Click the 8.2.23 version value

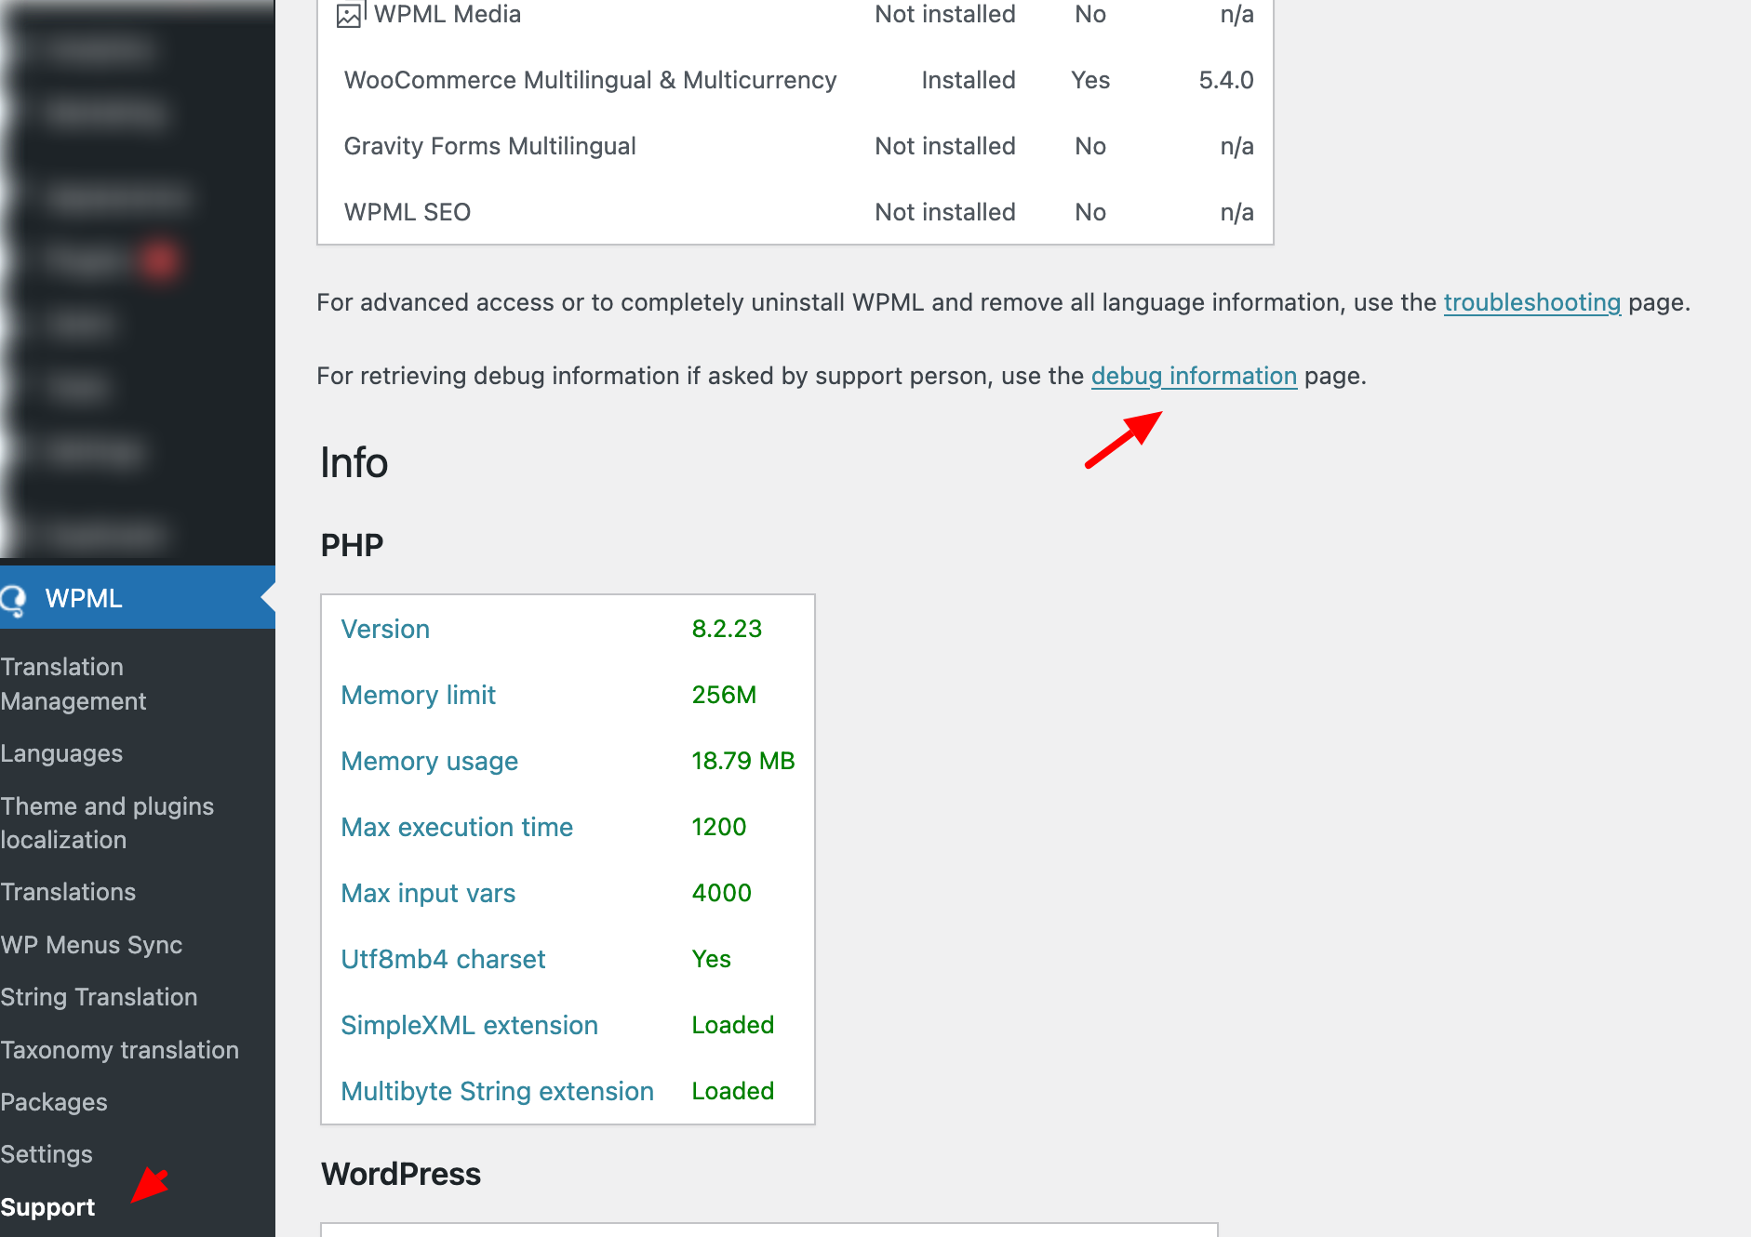tap(727, 629)
